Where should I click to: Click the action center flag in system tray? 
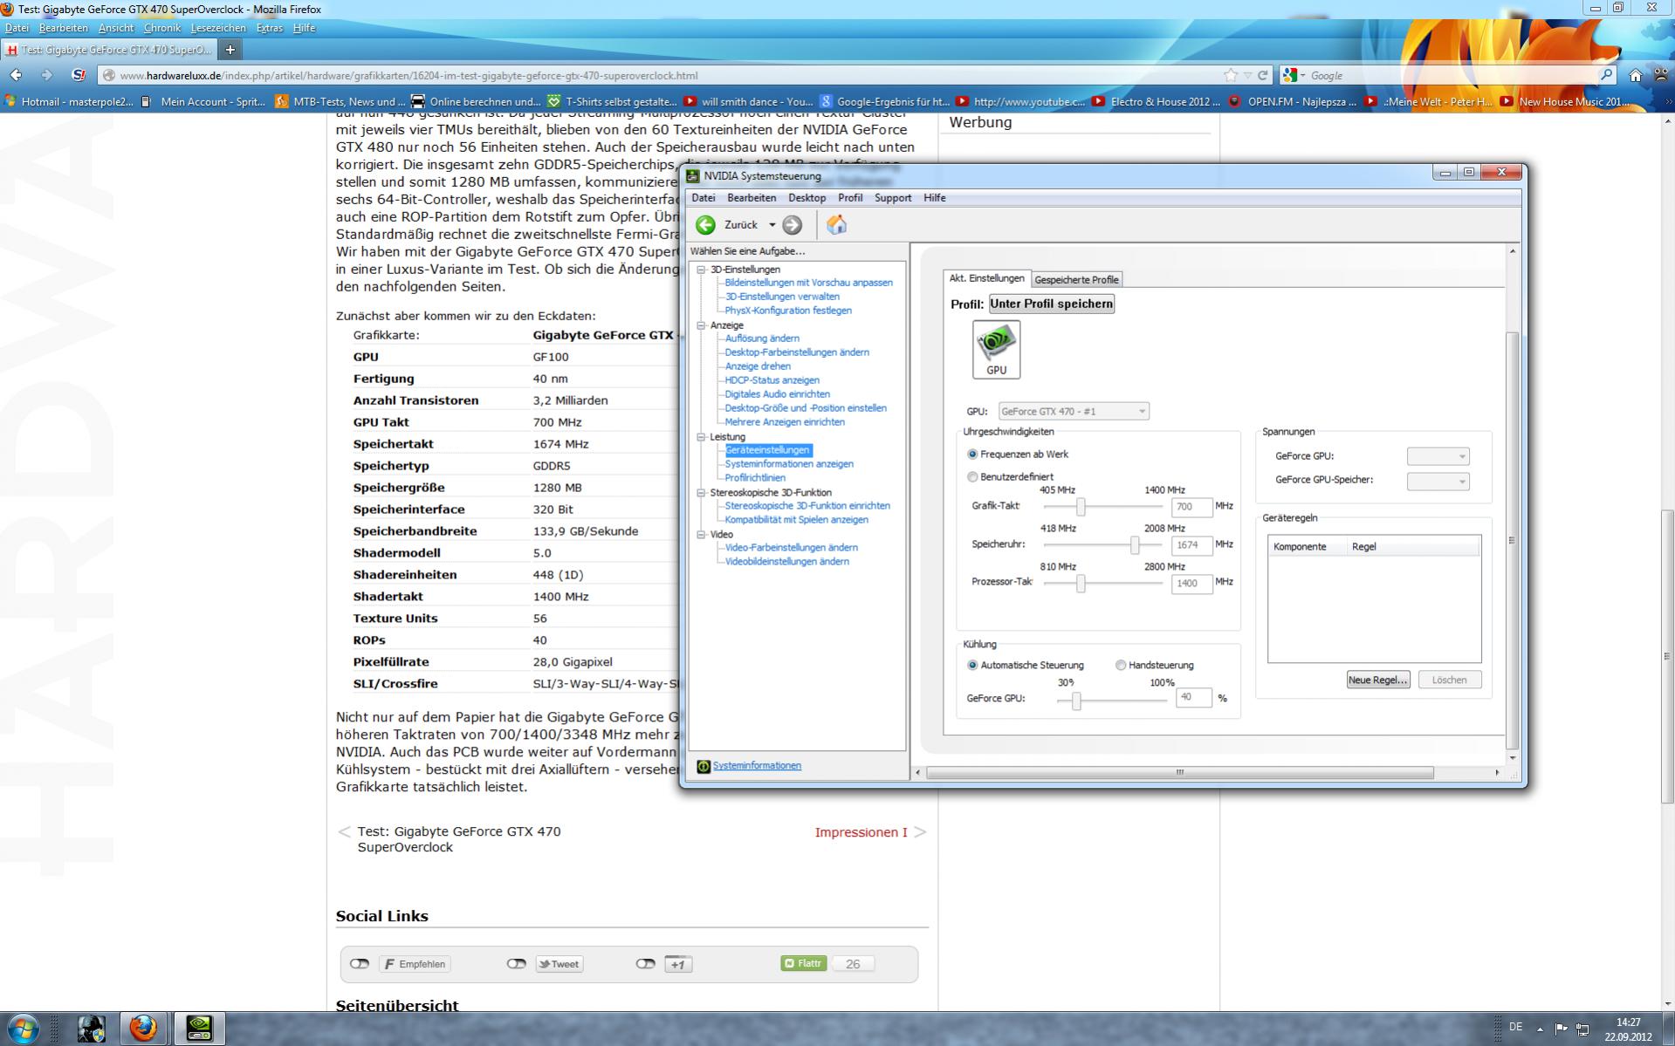pos(1561,1028)
